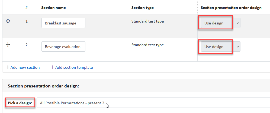Expand the Pick a design selector

(x=153, y=103)
